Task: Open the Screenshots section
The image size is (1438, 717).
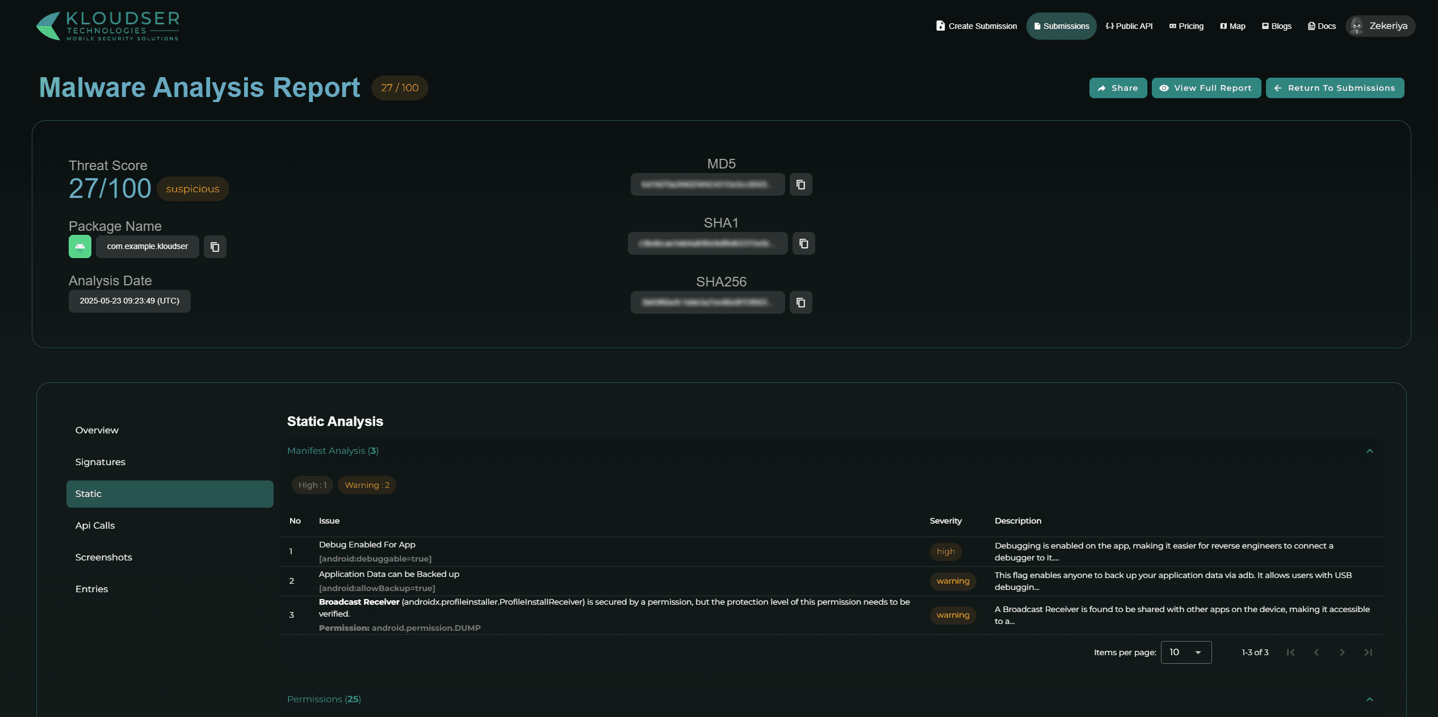Action: coord(170,558)
